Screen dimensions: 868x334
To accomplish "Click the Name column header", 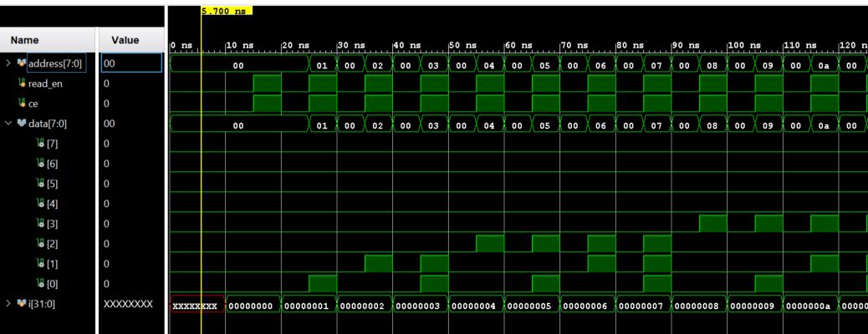I will (23, 38).
